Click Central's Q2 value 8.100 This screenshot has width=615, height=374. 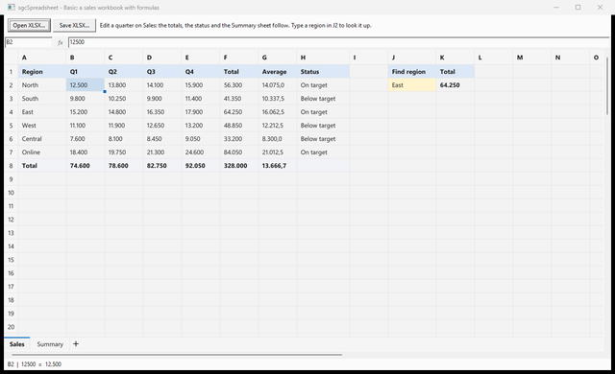tap(124, 139)
